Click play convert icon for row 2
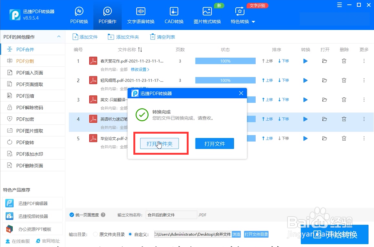The width and height of the screenshot is (374, 247). [305, 80]
